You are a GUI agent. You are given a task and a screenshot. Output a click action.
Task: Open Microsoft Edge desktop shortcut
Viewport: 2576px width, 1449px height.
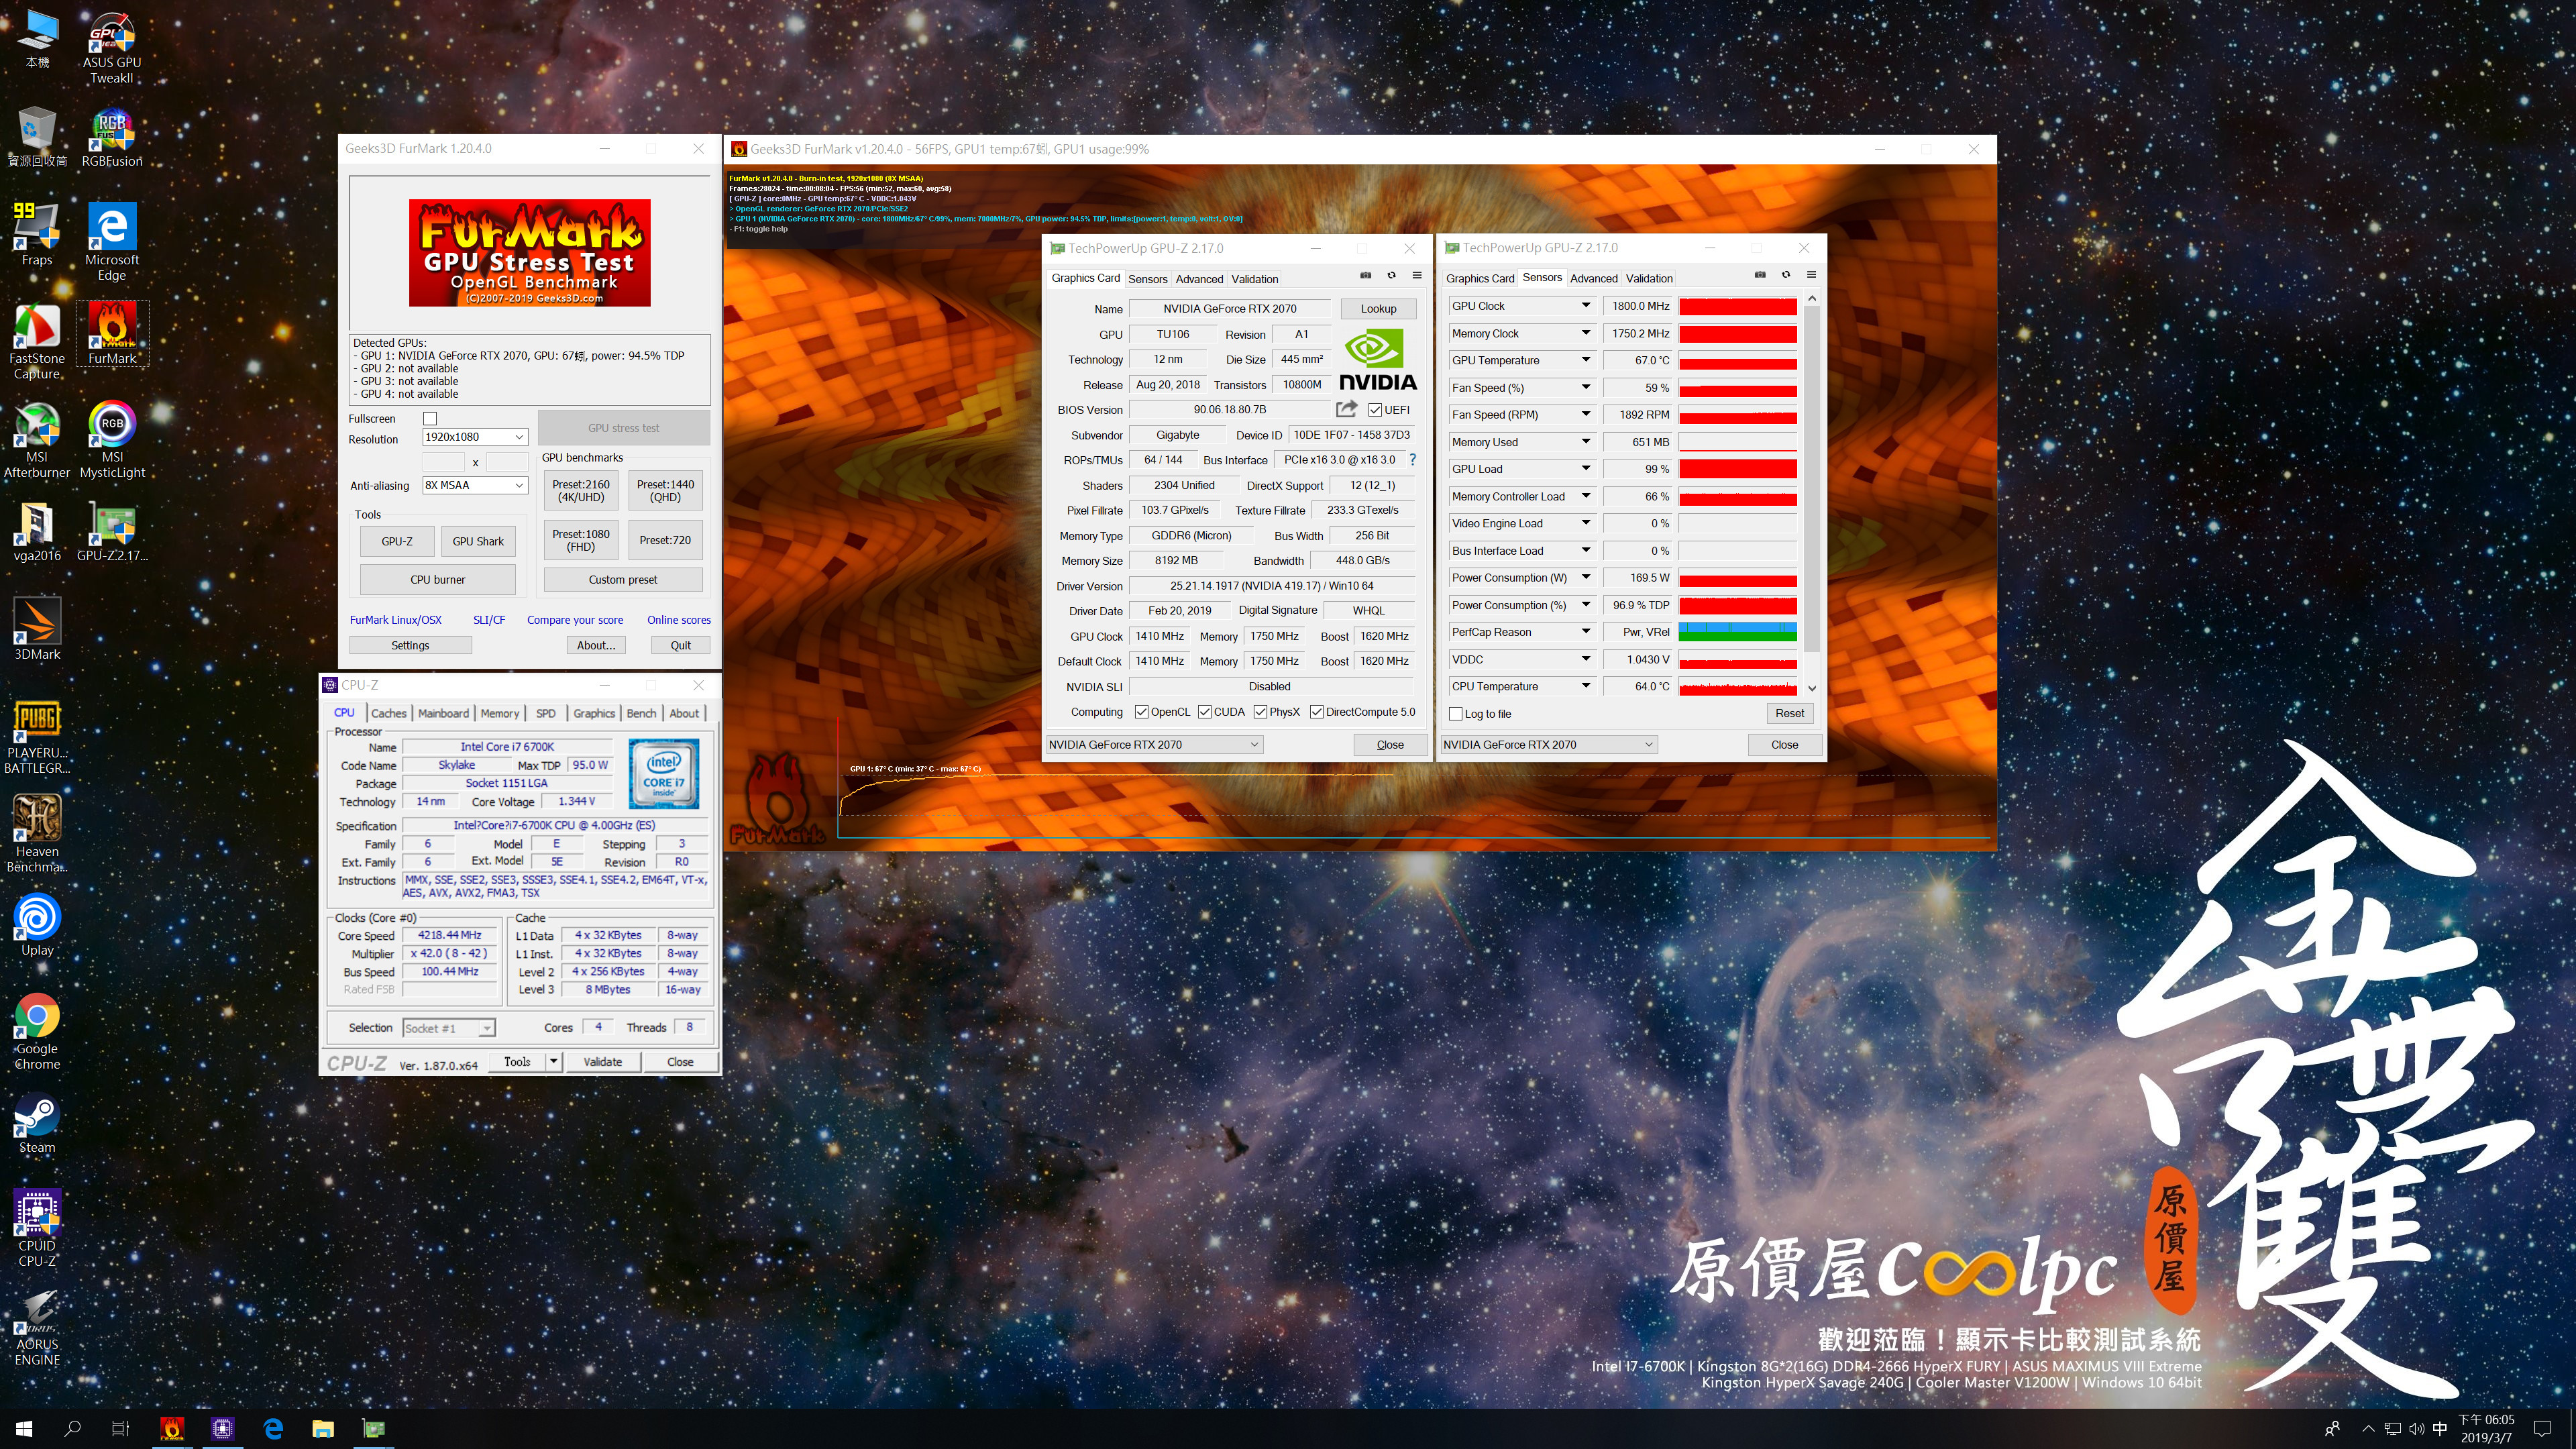pos(111,243)
